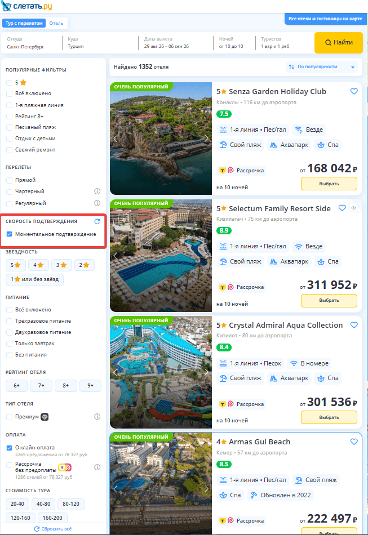Click the refresh icon beside Скорость подтверждения
Image resolution: width=368 pixels, height=535 pixels.
coord(97,221)
